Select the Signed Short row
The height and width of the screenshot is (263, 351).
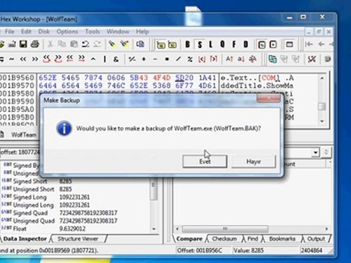click(x=75, y=181)
